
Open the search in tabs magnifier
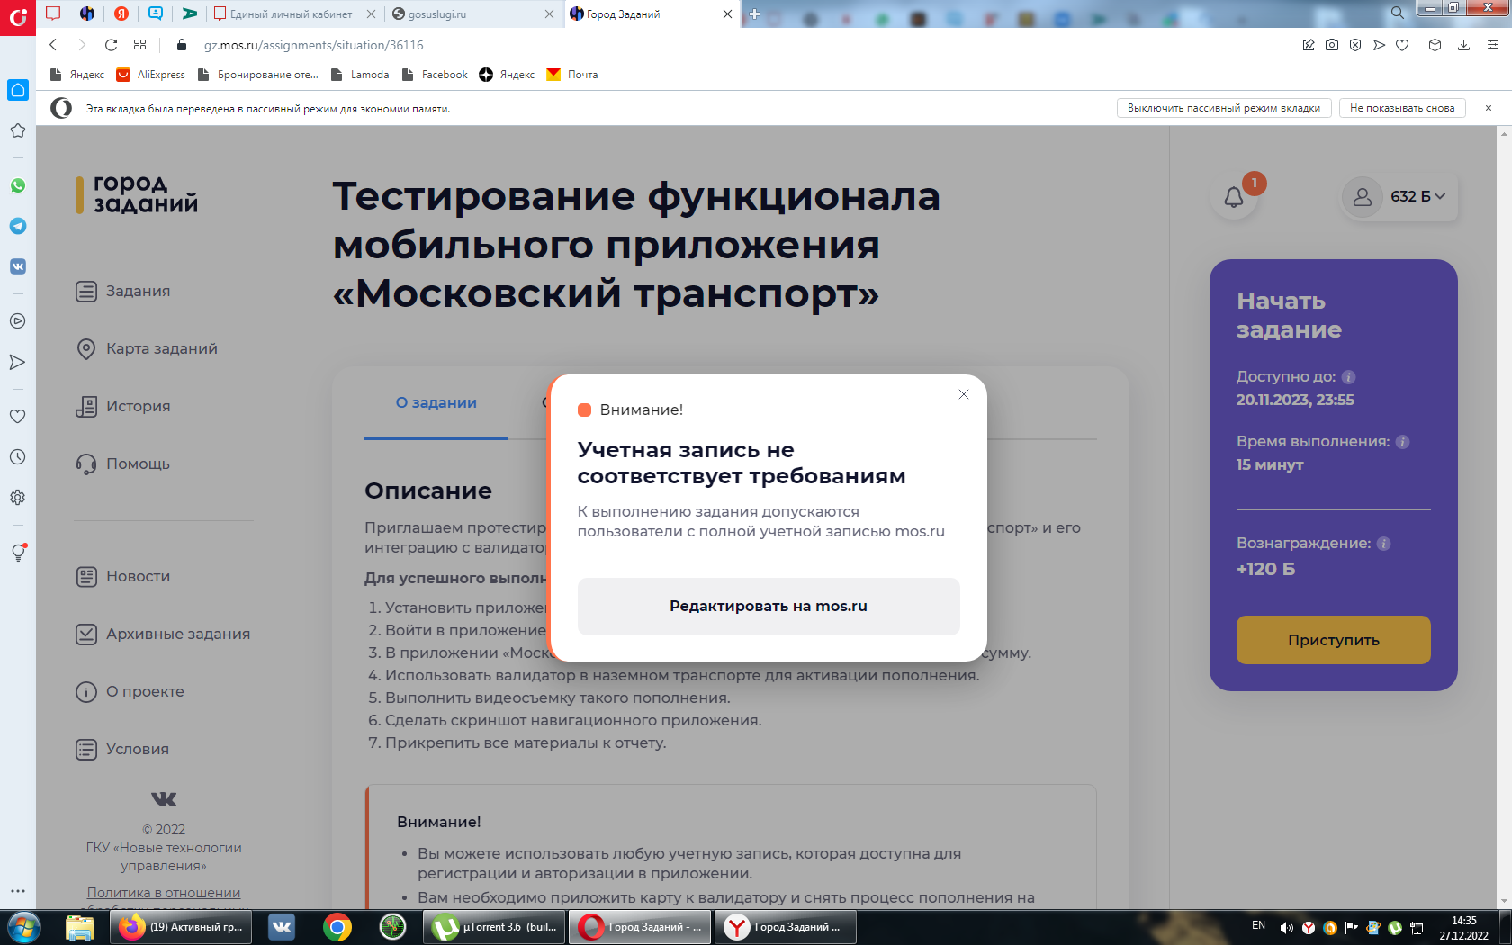(x=1397, y=13)
